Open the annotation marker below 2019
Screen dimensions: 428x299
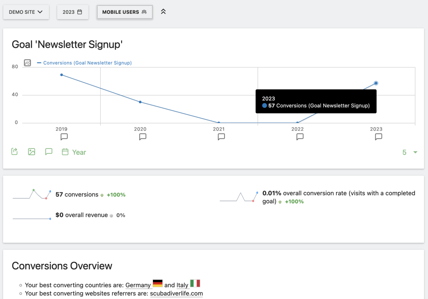pos(64,137)
